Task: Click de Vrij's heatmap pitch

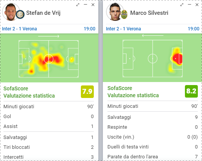Action: [49, 59]
